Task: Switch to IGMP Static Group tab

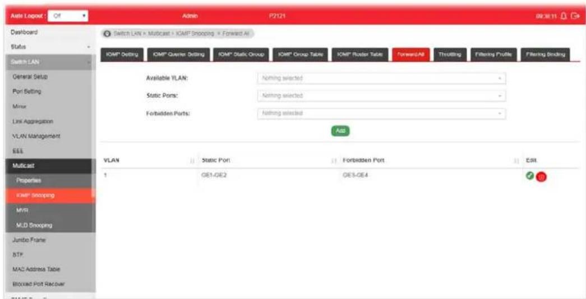Action: [x=241, y=54]
